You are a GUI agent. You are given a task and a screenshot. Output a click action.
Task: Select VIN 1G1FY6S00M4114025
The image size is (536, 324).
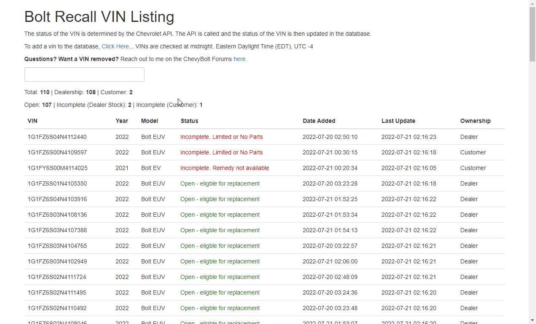pos(58,168)
